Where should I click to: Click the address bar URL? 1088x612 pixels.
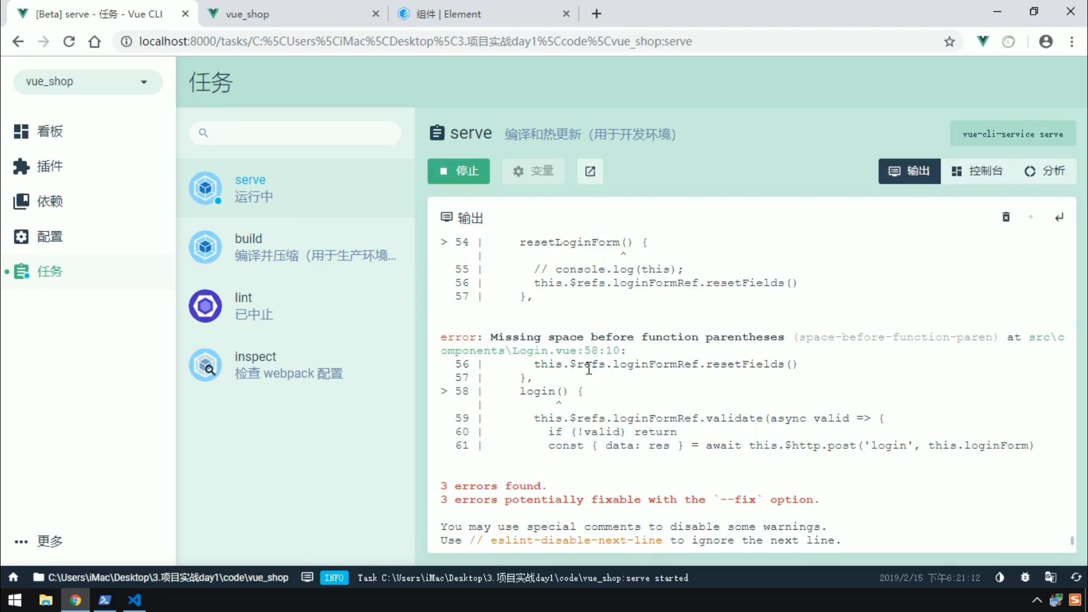415,41
